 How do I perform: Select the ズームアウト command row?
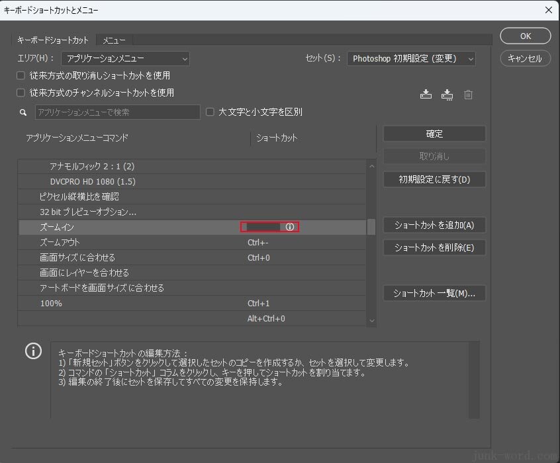(x=132, y=243)
